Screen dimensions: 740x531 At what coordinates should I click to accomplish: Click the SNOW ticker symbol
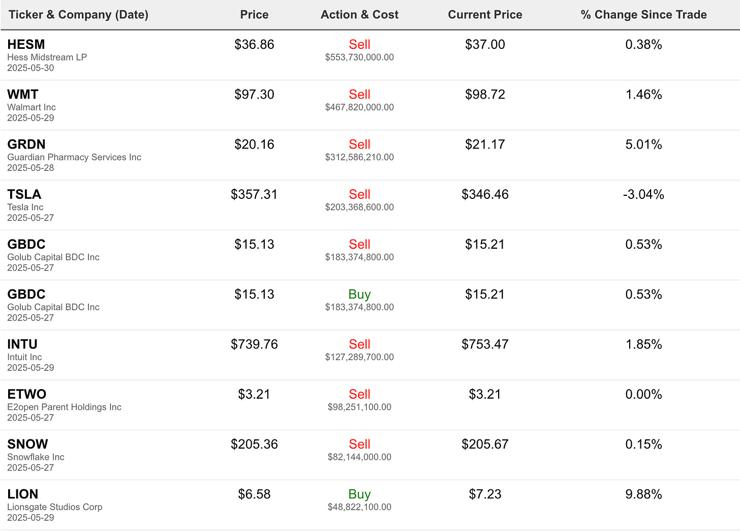[27, 444]
